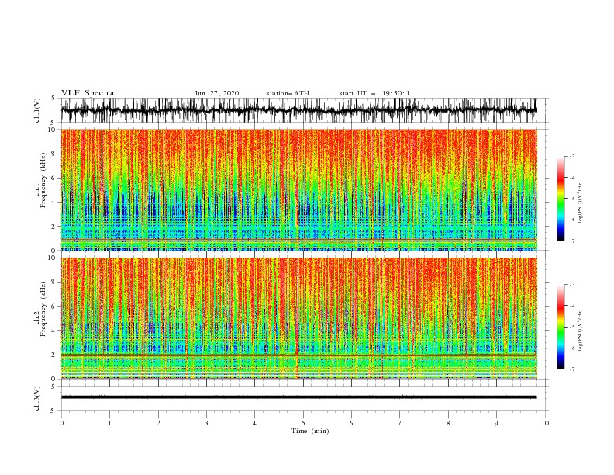Click the ch.1 voltage waveform trace

(x=298, y=110)
